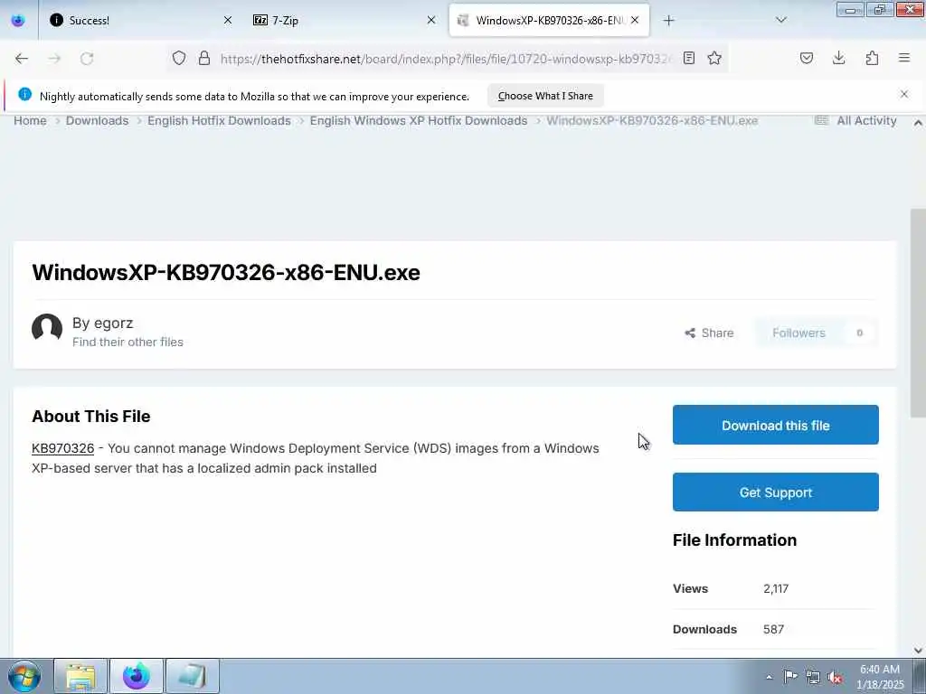Select the WindowsXP-KB970326-x86-ENU tab

[549, 20]
